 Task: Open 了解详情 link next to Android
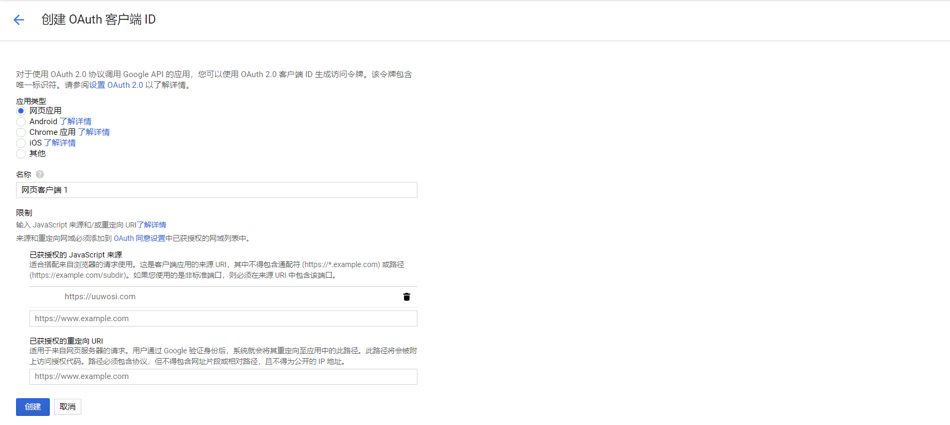[75, 122]
